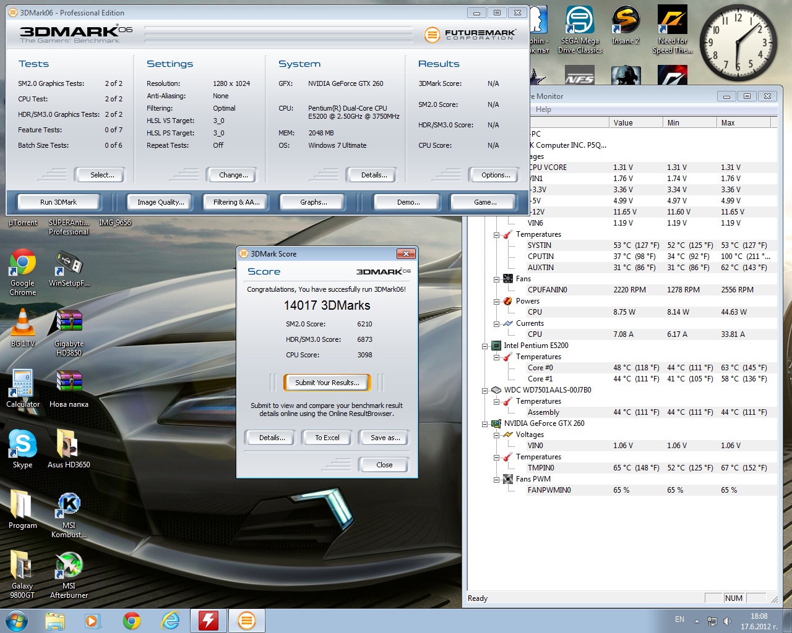Open the Insane 2 game shortcut

(626, 26)
